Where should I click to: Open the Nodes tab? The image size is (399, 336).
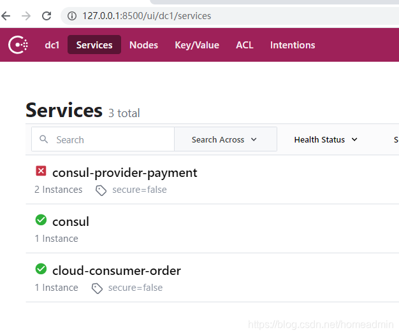(x=143, y=45)
